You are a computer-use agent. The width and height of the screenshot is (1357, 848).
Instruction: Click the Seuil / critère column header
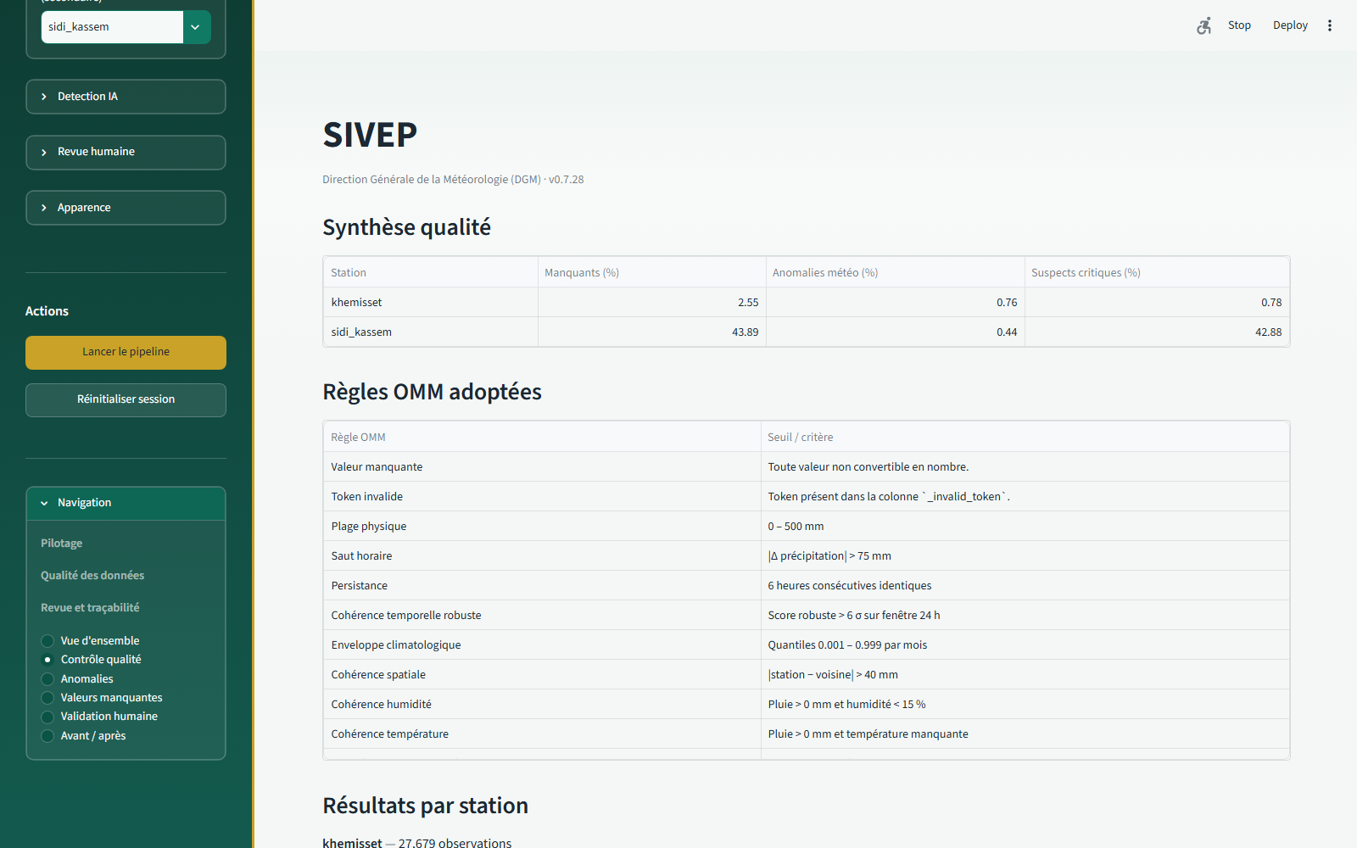click(x=1025, y=437)
